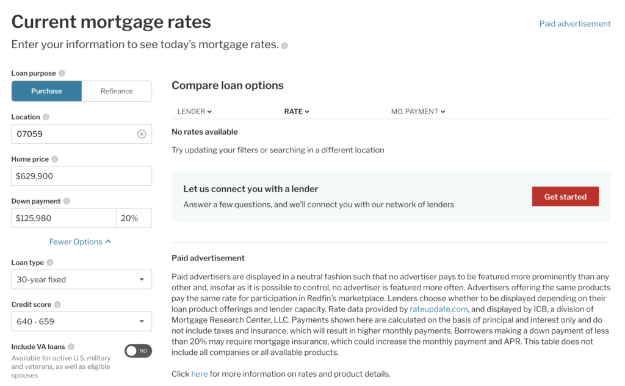Click the info icon next to Location
The height and width of the screenshot is (386, 625).
point(46,116)
